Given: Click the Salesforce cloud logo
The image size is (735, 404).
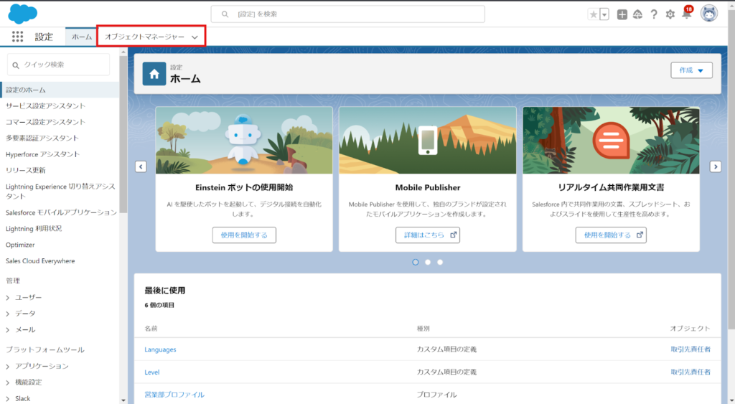Looking at the screenshot, I should click(x=23, y=14).
